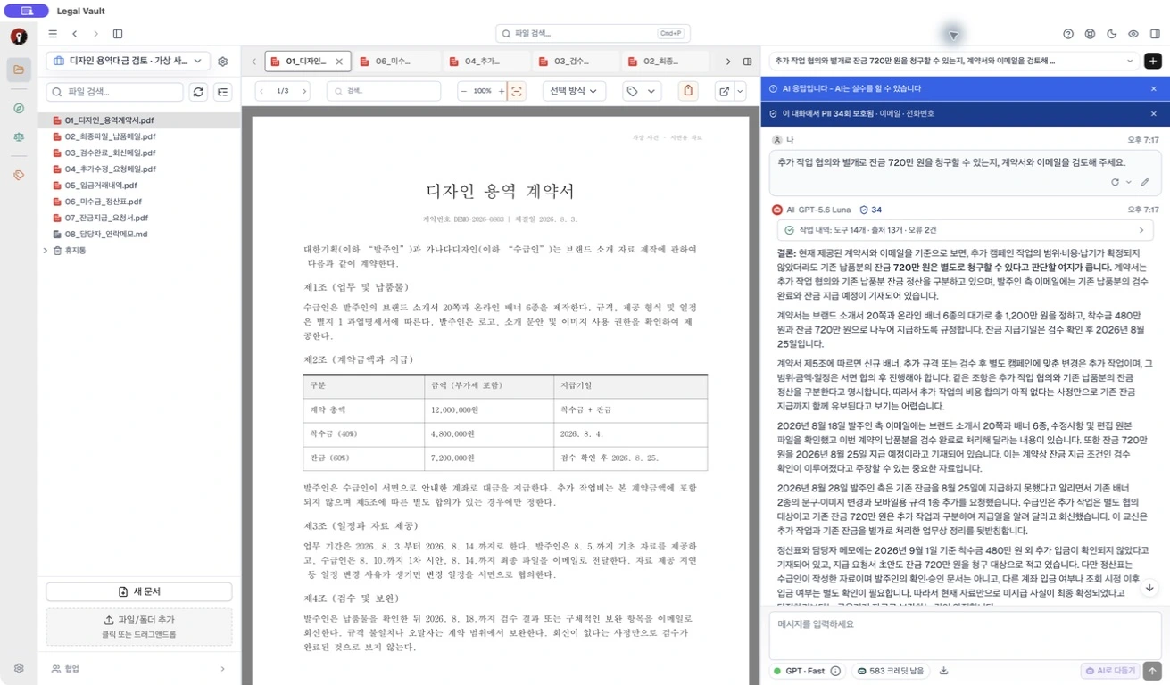Open the 선택 방식 dropdown
Viewport: 1170px width, 685px height.
(x=574, y=91)
